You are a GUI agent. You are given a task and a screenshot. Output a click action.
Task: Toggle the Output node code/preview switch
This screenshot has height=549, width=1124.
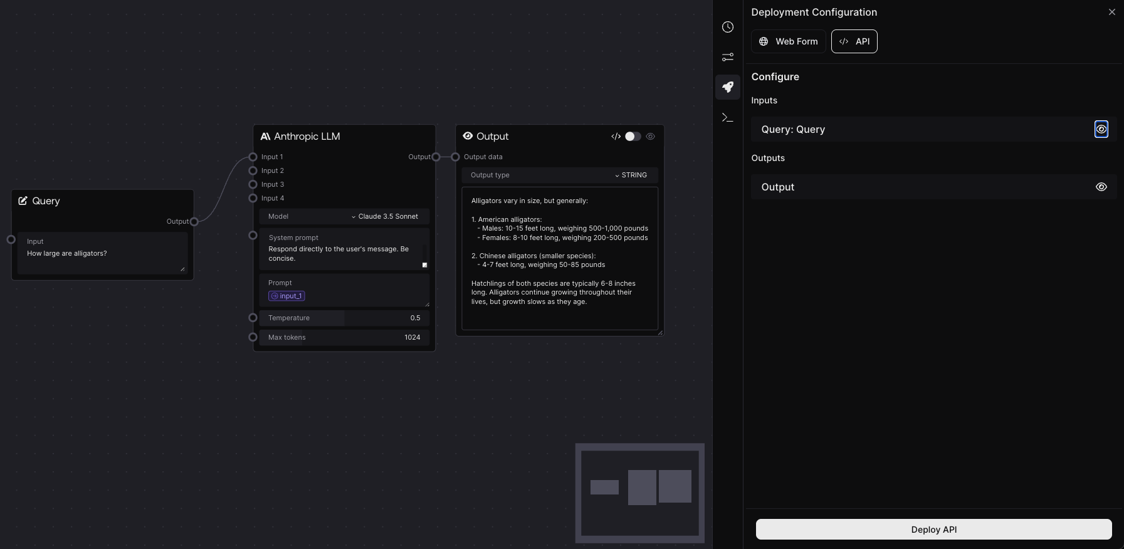click(633, 136)
